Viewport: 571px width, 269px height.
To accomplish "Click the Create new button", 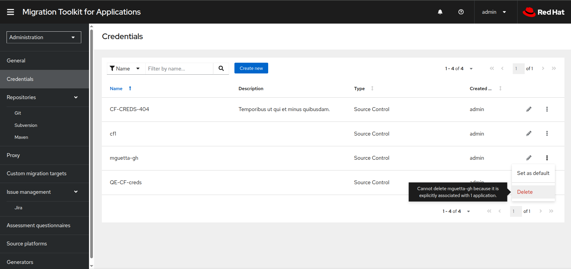I will (x=251, y=68).
